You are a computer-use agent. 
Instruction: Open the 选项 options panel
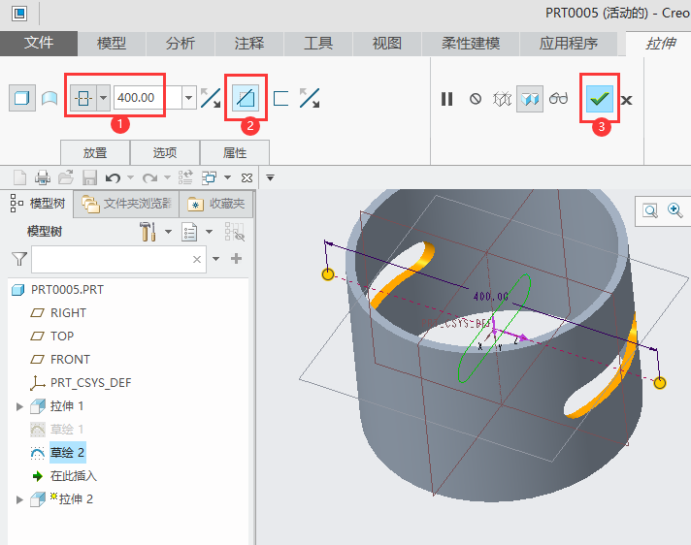point(165,152)
